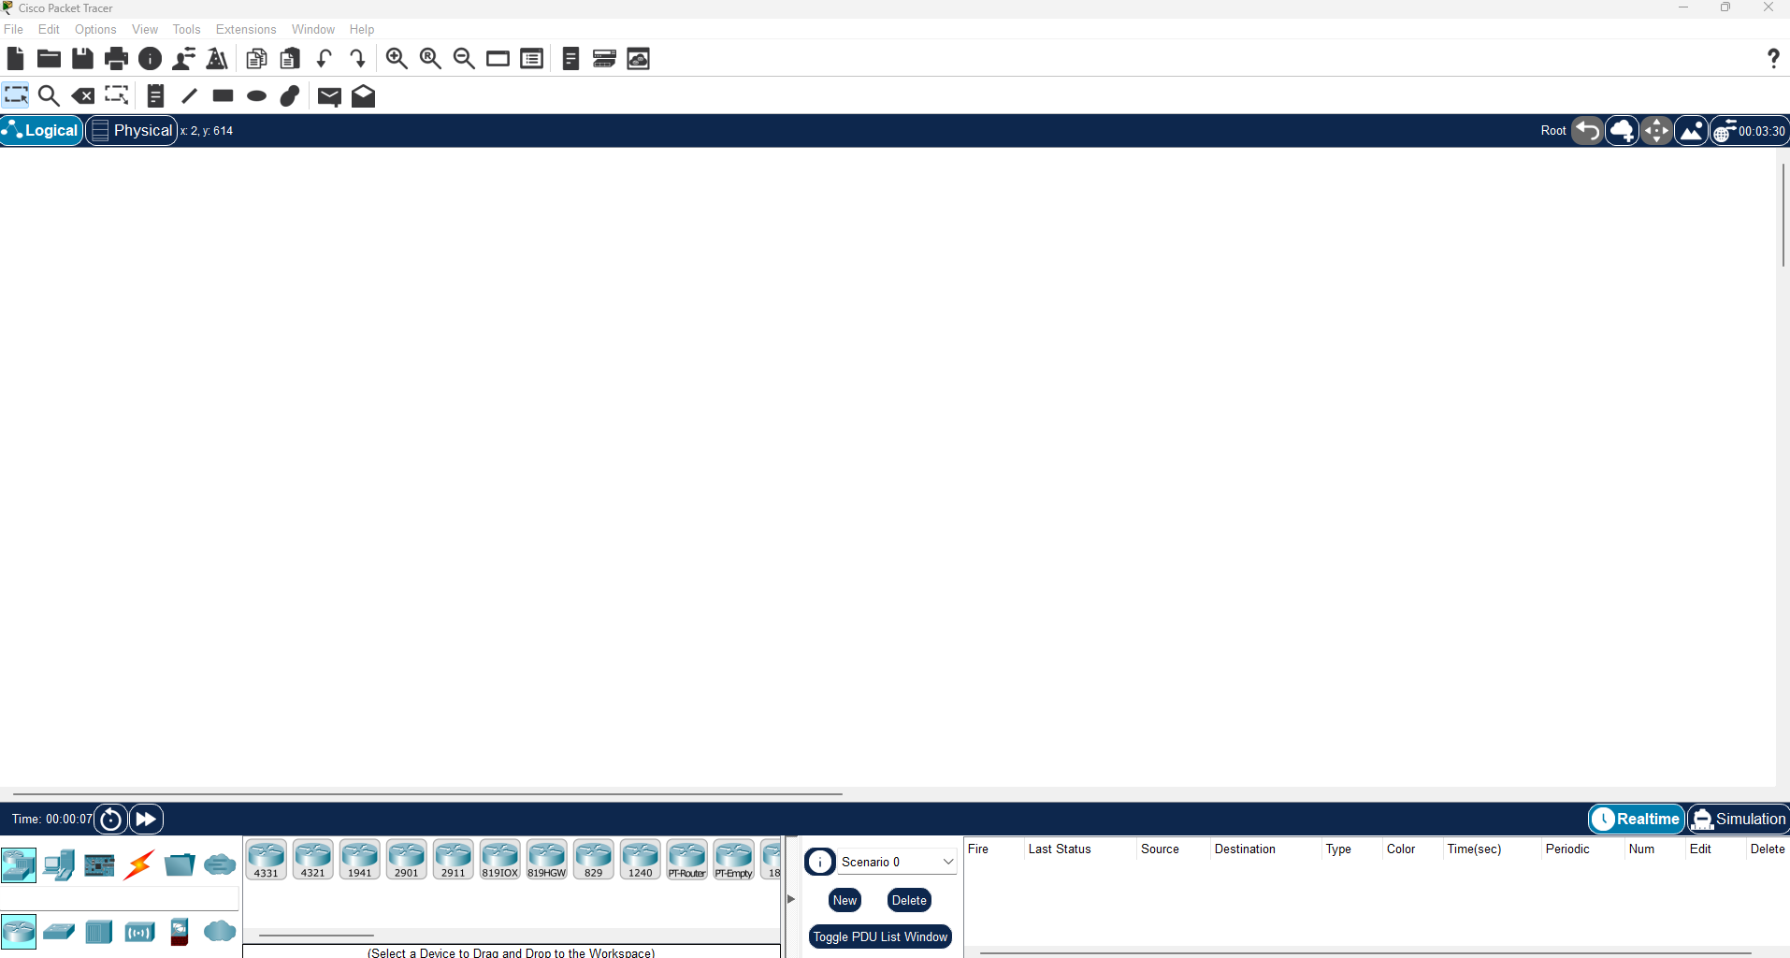Screen dimensions: 1790x958
Task: Click the New Cluster cloud icon
Action: click(1623, 130)
